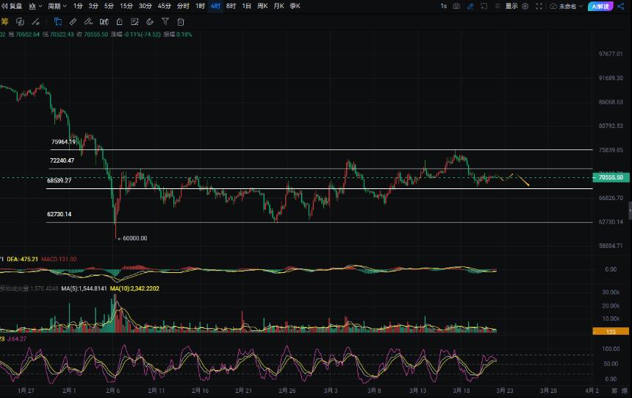Switch to the 5分 timeframe
Image resolution: width=632 pixels, height=398 pixels.
coord(109,6)
